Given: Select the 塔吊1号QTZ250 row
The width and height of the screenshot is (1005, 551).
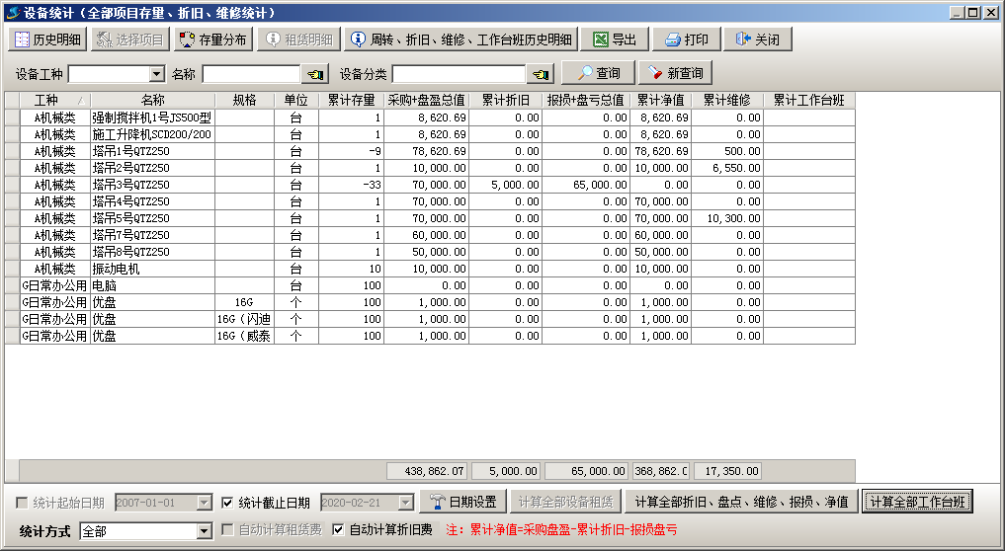Looking at the screenshot, I should coord(430,150).
